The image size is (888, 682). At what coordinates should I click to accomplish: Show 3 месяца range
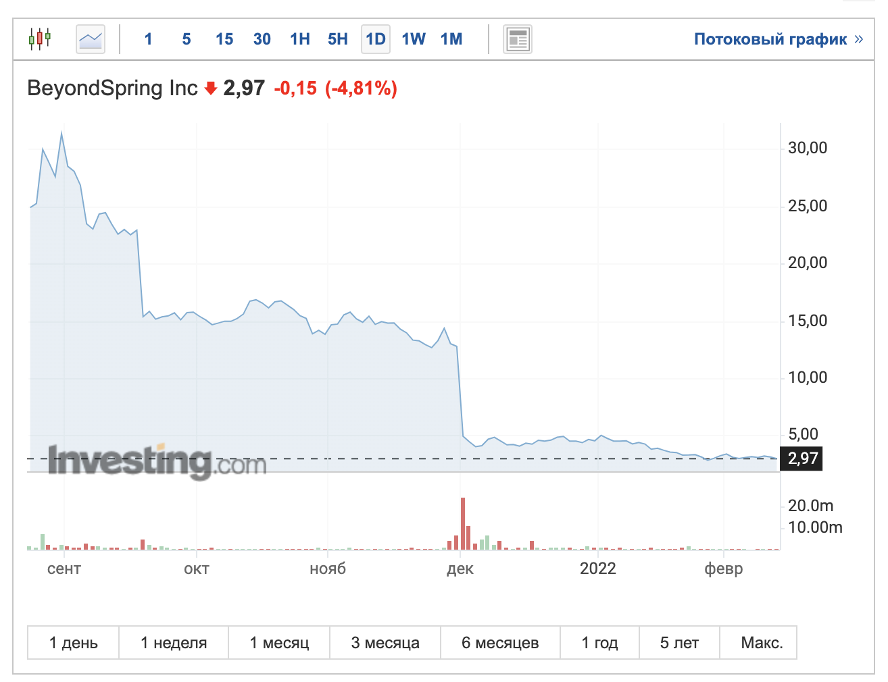385,642
